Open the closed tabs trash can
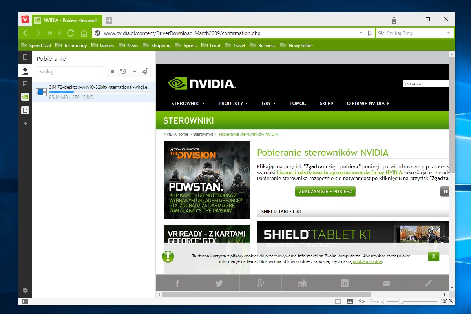471x314 pixels. tap(394, 20)
